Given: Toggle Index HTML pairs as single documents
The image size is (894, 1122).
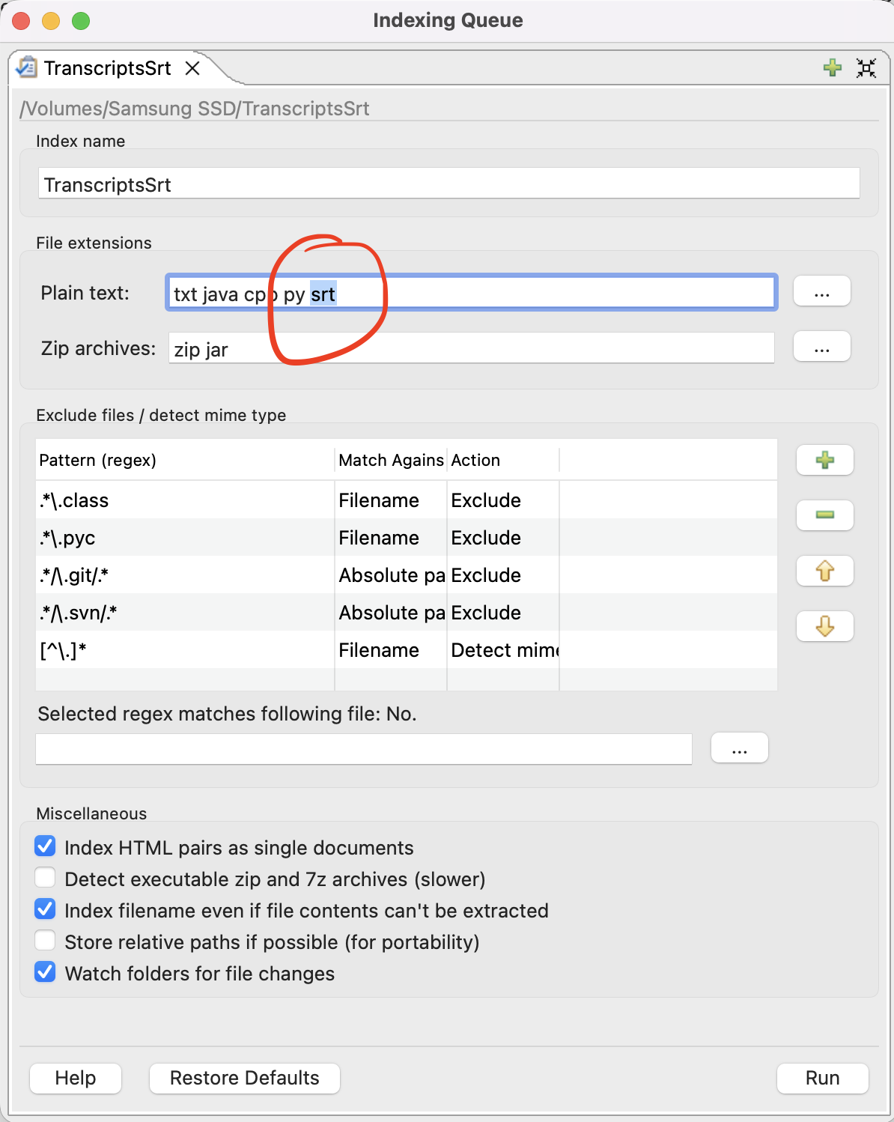Looking at the screenshot, I should (x=45, y=846).
